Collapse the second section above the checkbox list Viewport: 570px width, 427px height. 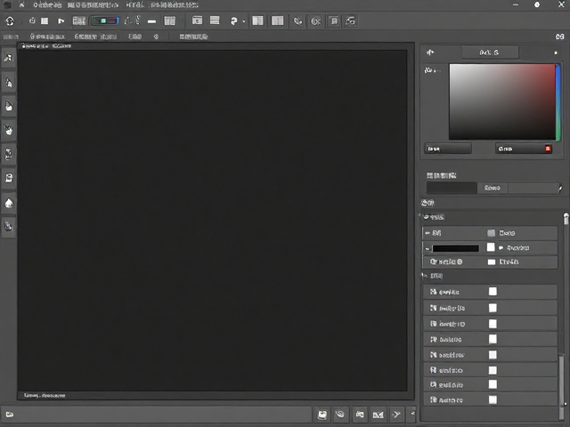point(425,276)
